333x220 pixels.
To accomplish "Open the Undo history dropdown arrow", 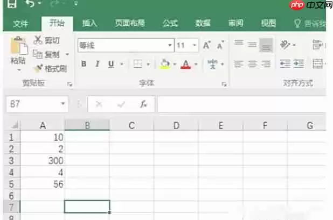I will (x=39, y=3).
